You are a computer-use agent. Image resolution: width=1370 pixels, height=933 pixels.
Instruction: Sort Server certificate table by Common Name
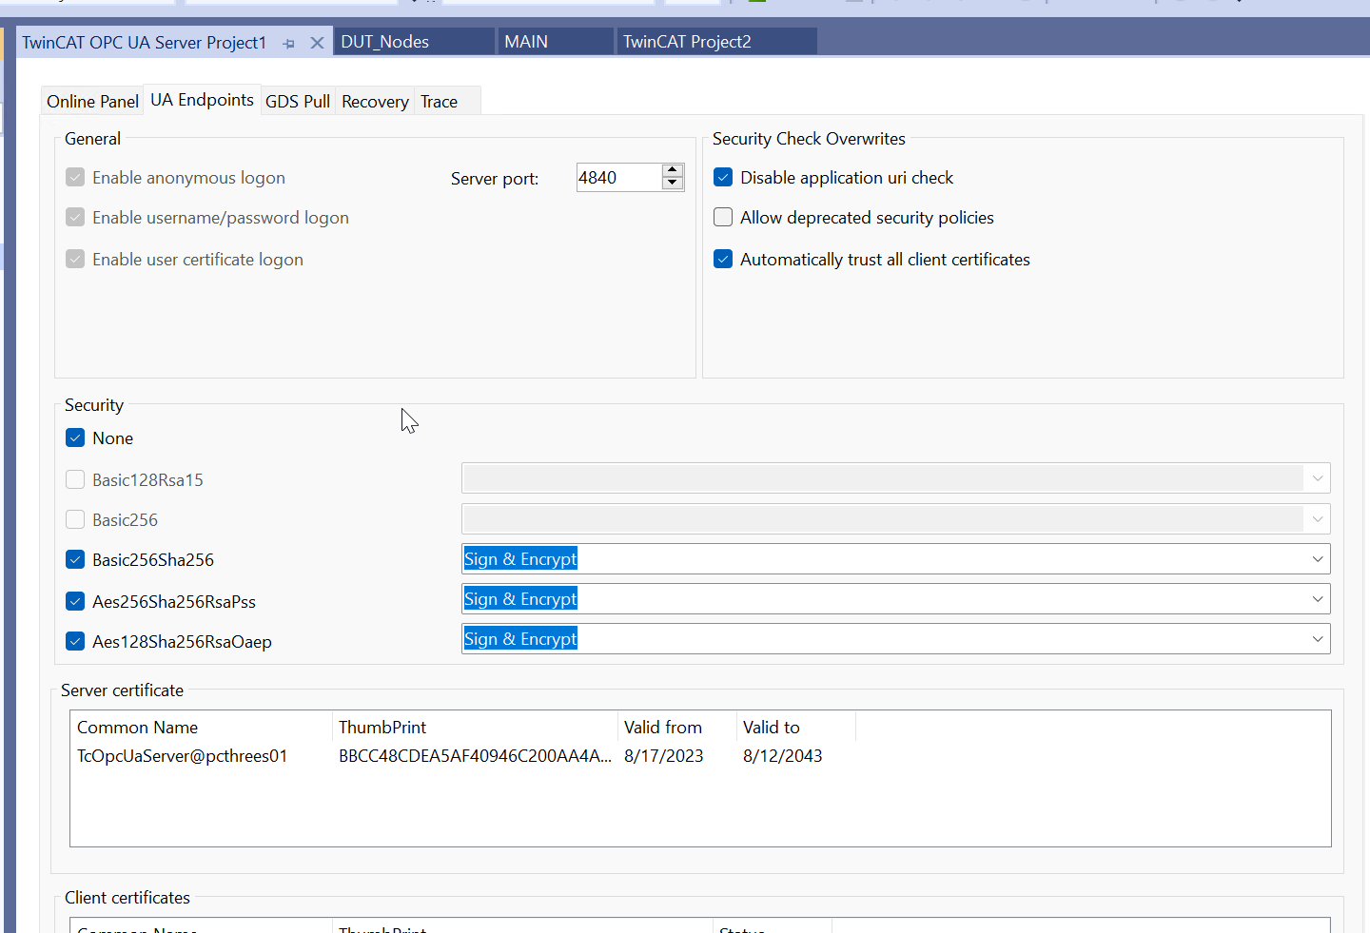[x=202, y=728]
